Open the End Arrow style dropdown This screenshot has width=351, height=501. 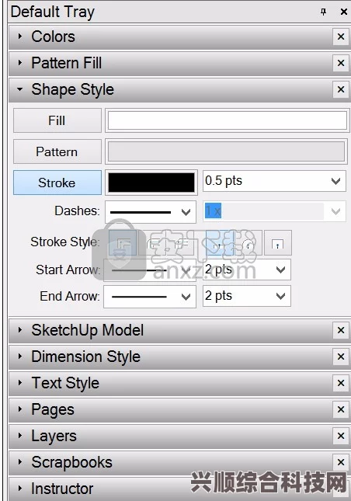click(x=150, y=297)
